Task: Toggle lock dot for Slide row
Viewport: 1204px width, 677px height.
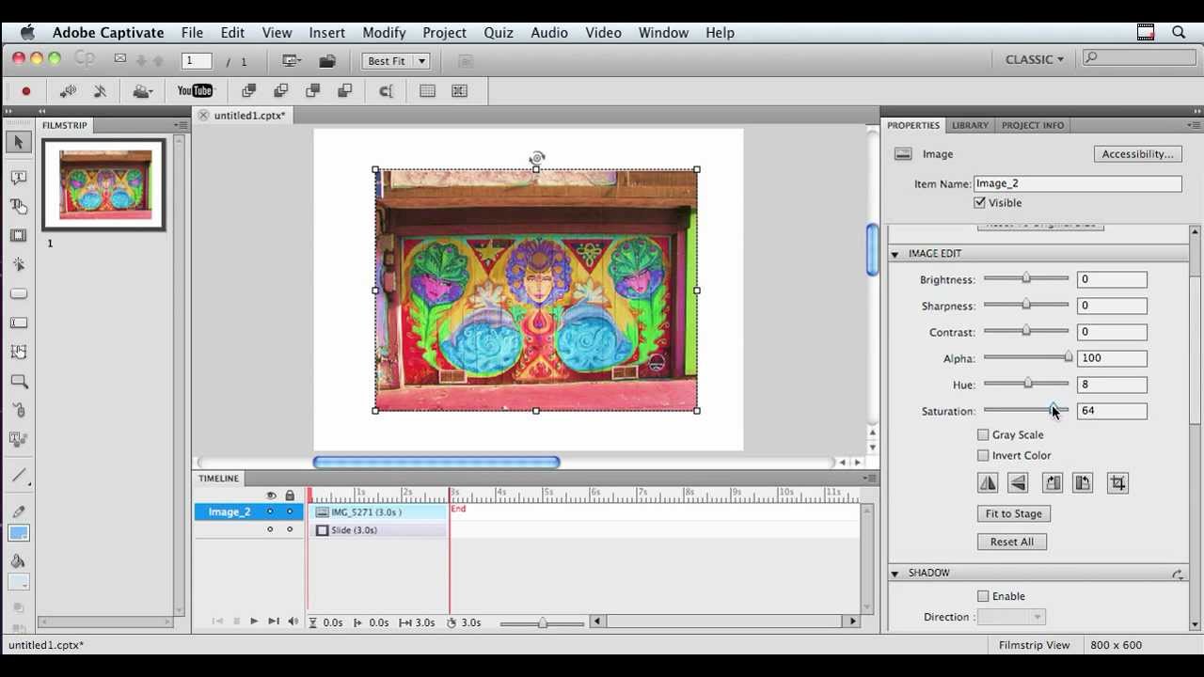Action: (290, 529)
